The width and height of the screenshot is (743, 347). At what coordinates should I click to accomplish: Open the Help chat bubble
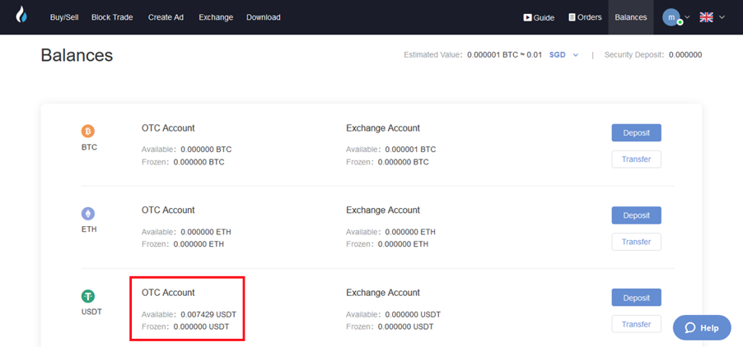tap(702, 327)
